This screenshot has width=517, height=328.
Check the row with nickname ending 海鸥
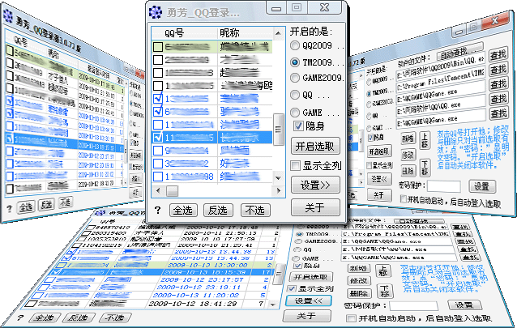pyautogui.click(x=158, y=86)
